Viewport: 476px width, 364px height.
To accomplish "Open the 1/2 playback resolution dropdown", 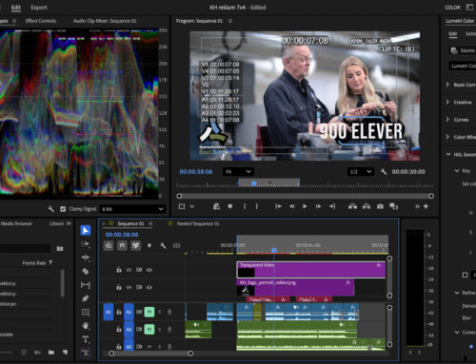I will (360, 172).
